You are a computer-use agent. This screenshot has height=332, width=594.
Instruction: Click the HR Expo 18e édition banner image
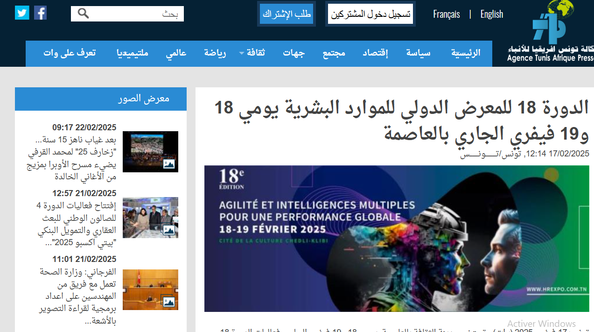tap(397, 239)
